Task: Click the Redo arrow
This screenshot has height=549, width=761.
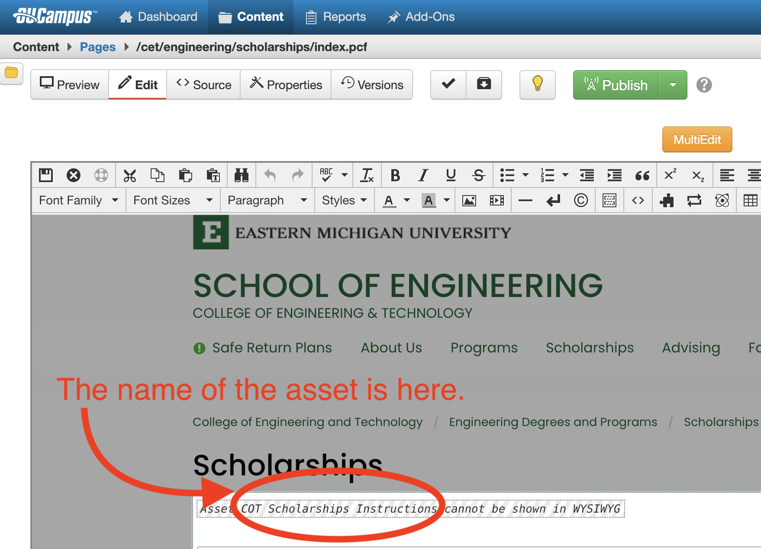Action: click(x=298, y=175)
